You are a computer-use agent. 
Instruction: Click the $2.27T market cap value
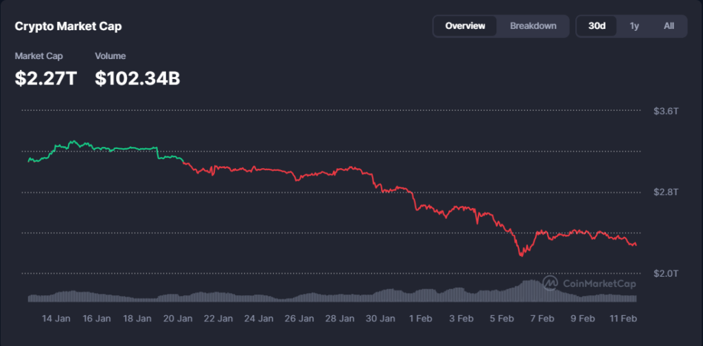click(46, 78)
